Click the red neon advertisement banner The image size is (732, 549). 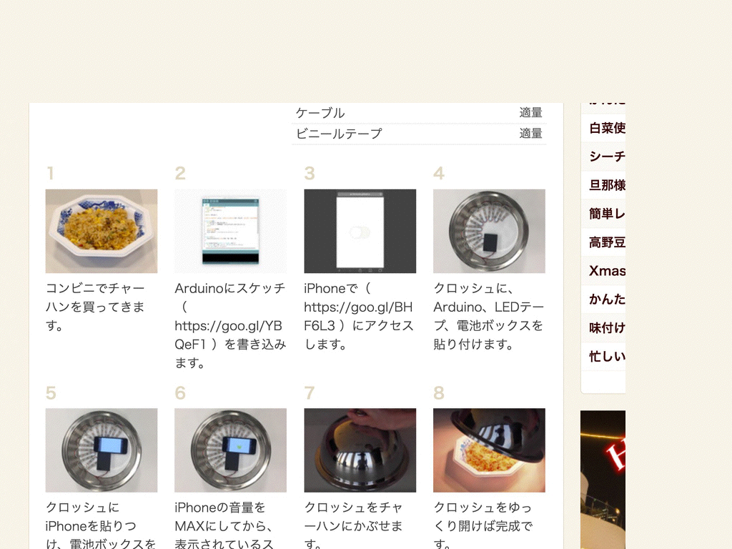[603, 480]
